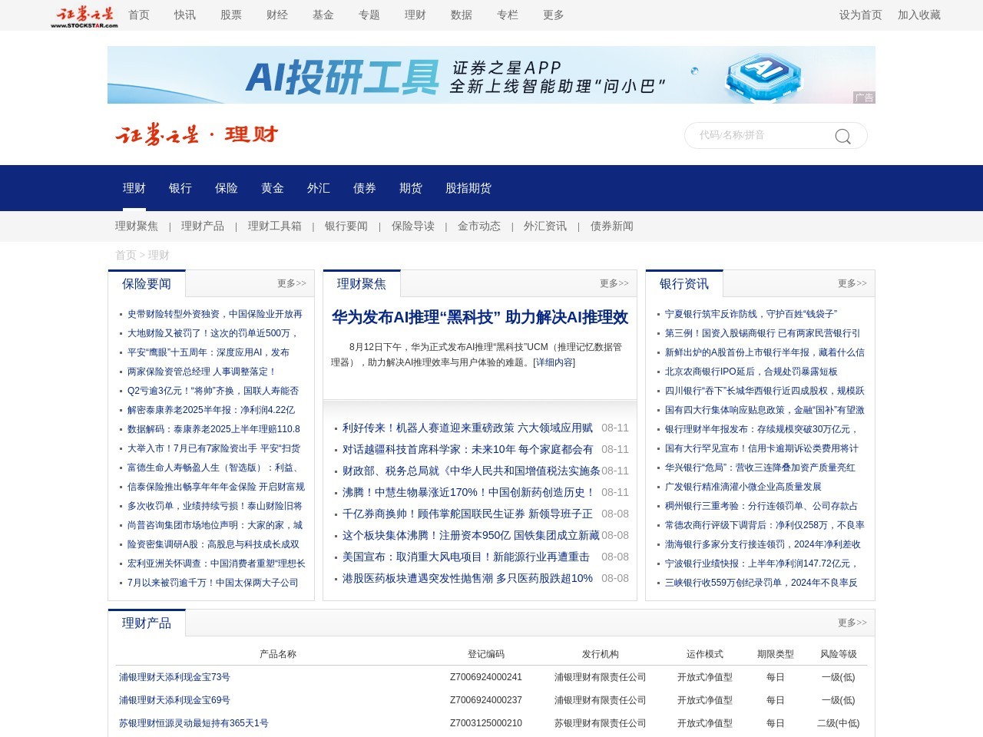This screenshot has height=737, width=983.
Task: Open the 千亿券商换帅 news story
Action: 466,514
